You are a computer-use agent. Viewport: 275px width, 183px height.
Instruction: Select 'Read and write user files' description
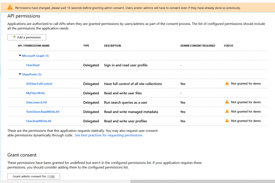click(x=123, y=93)
